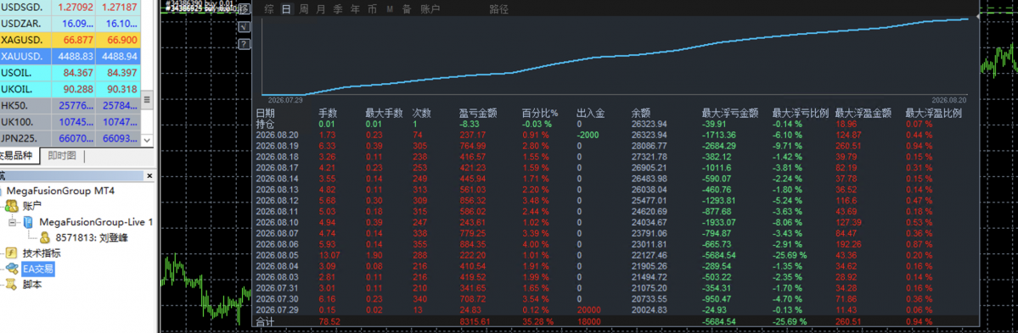Click the 手数 column header
The image size is (1018, 333).
pos(328,113)
